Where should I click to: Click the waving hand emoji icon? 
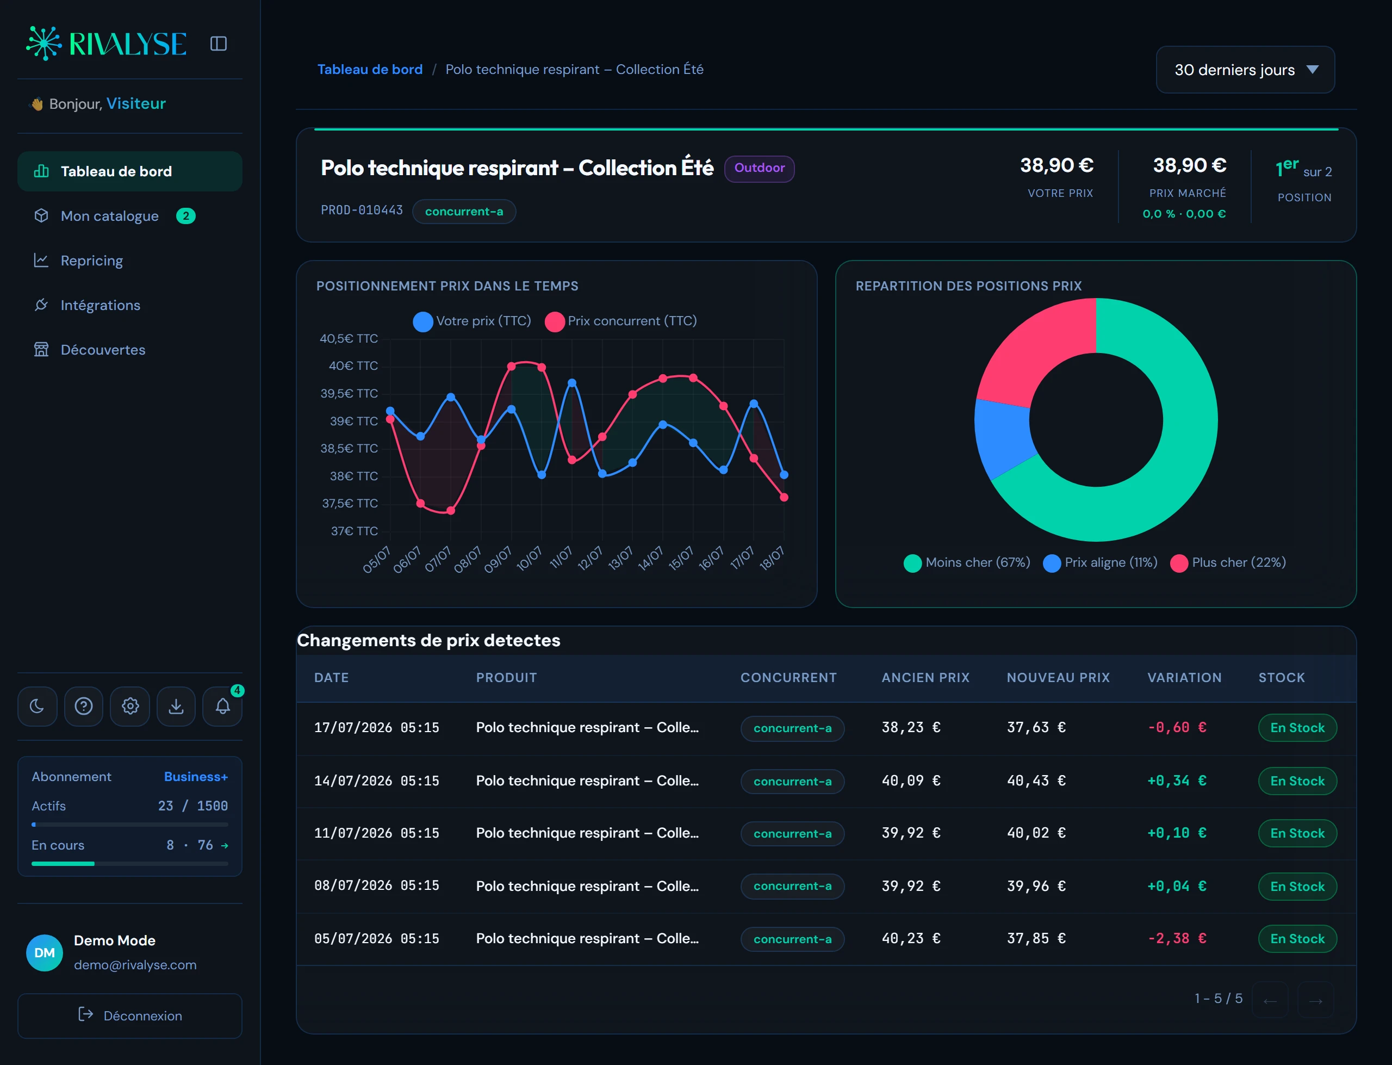[x=38, y=104]
